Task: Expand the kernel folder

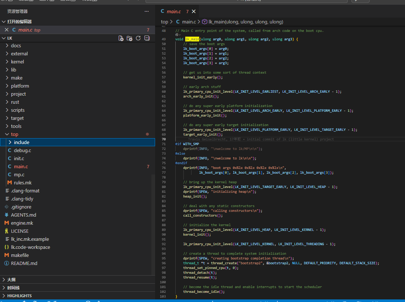Action: [x=17, y=62]
